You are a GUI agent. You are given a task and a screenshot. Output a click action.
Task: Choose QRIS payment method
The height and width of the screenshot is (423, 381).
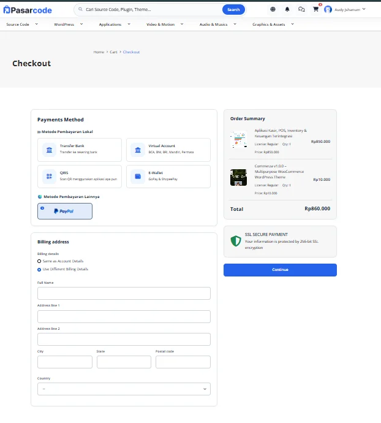click(80, 177)
